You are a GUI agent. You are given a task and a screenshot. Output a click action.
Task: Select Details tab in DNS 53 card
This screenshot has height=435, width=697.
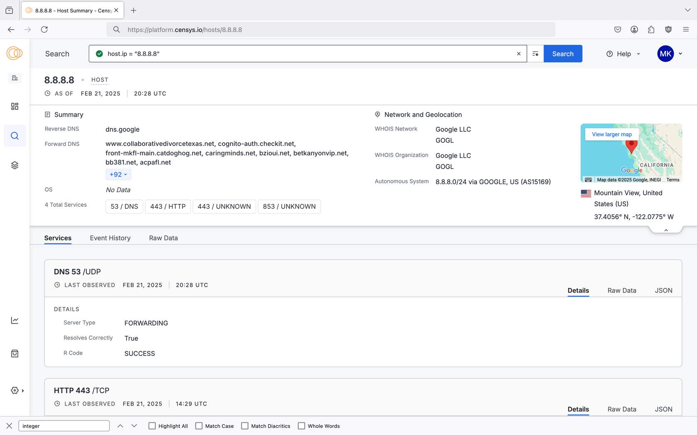point(578,290)
